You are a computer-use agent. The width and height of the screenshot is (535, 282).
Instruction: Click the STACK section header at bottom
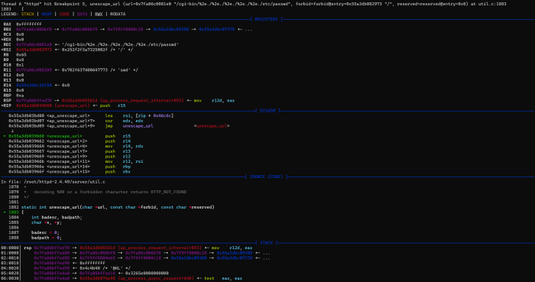click(x=266, y=243)
